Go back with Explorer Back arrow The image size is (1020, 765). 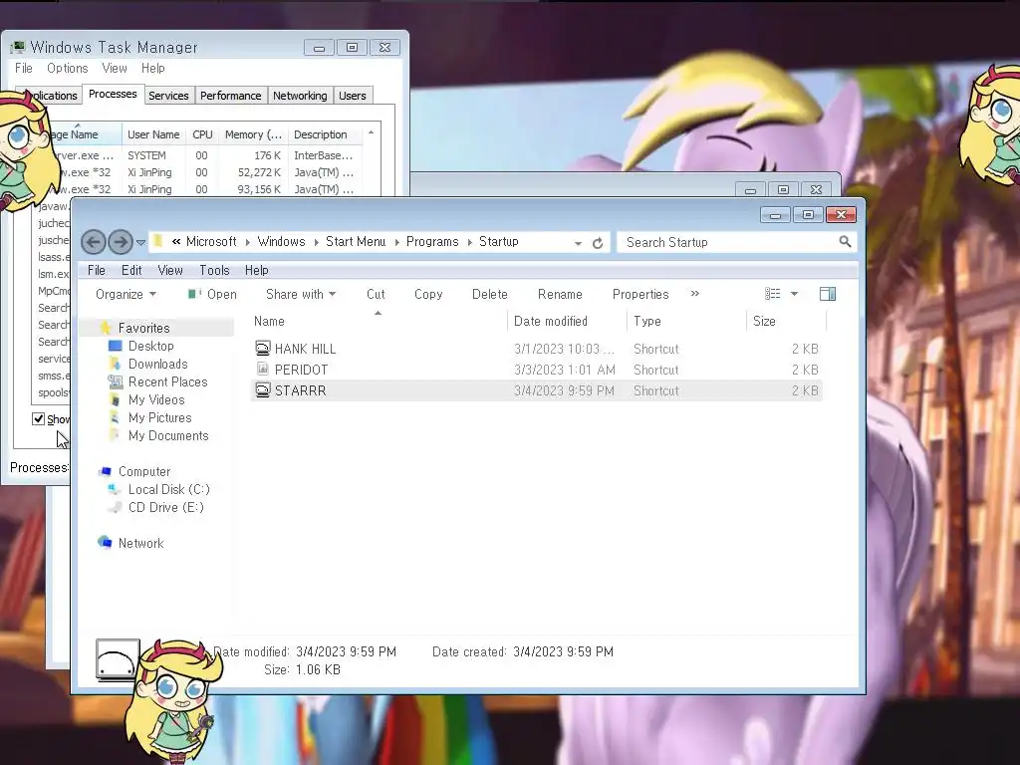pyautogui.click(x=93, y=242)
